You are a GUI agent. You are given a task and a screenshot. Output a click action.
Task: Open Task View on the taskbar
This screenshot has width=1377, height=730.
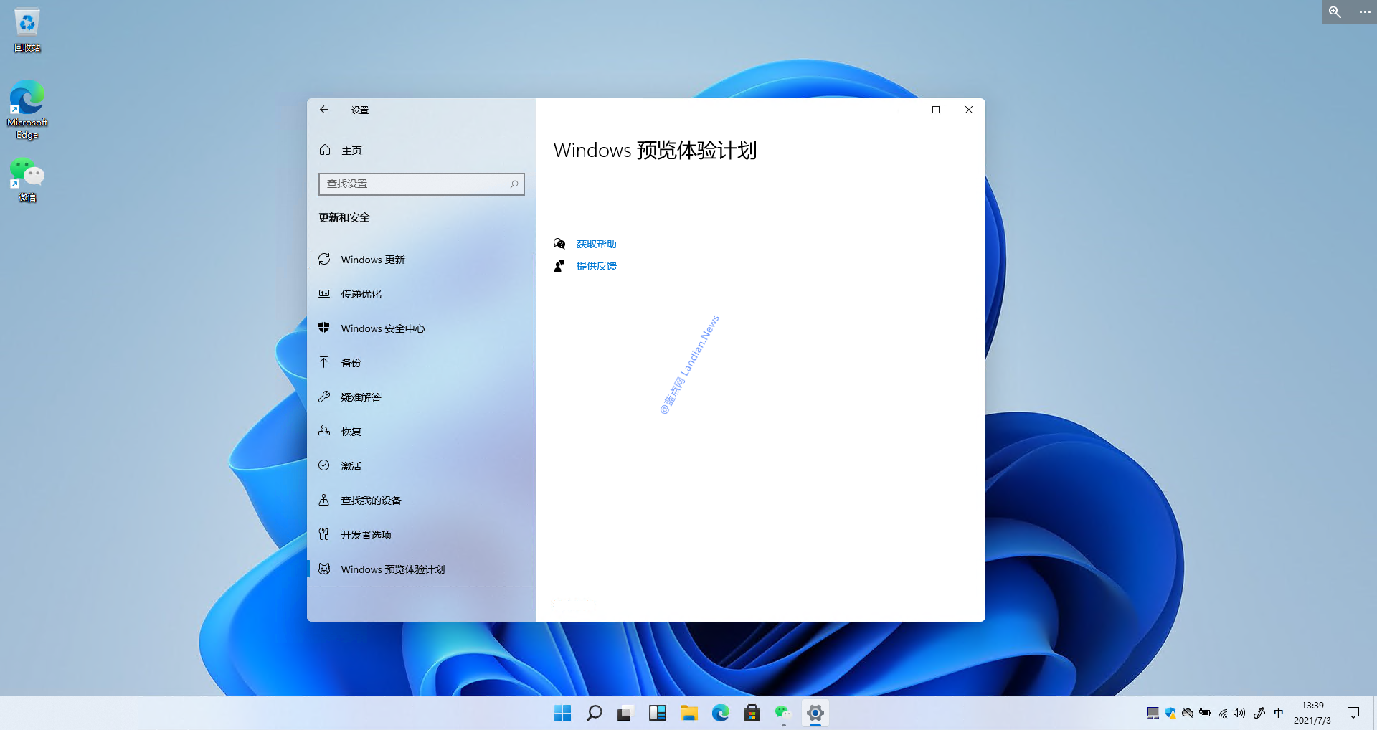pyautogui.click(x=625, y=713)
